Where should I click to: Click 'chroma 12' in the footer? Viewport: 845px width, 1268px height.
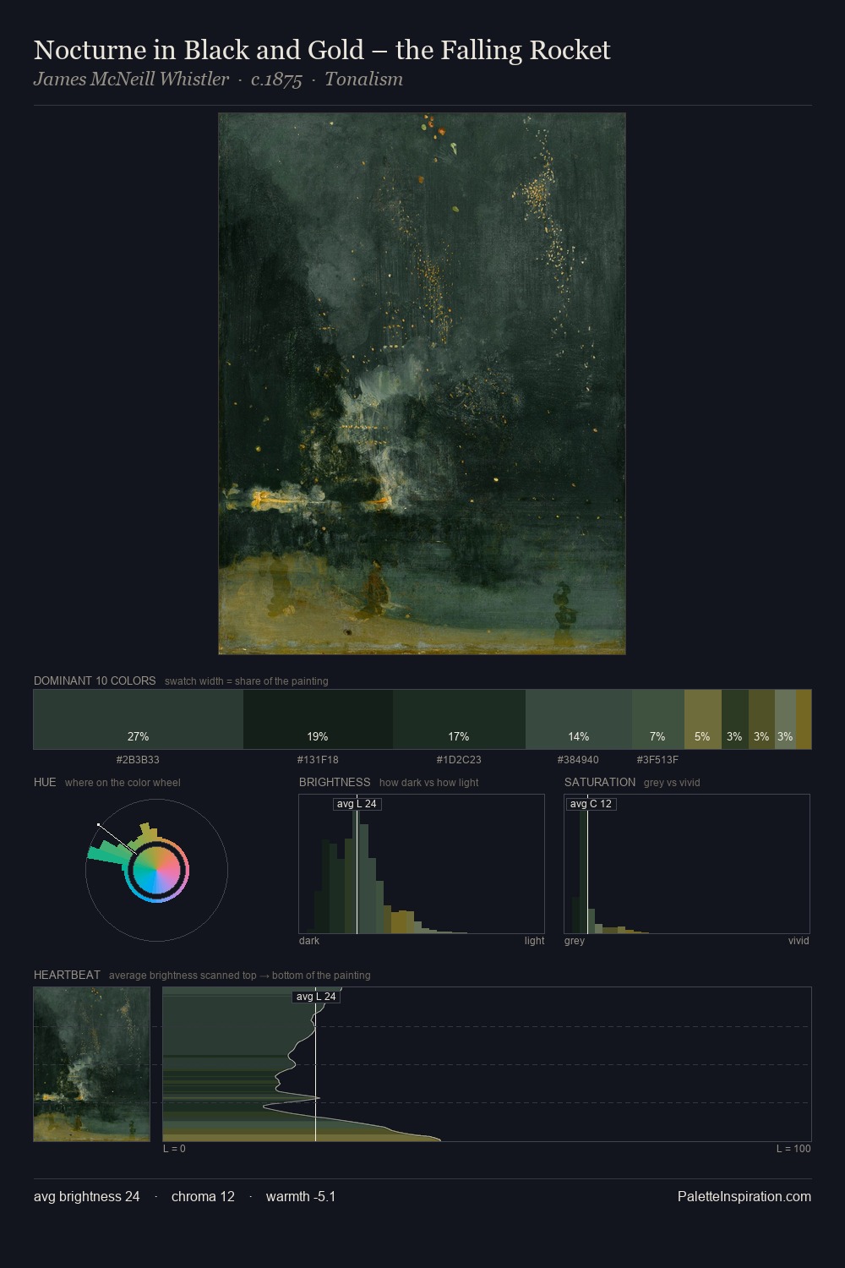[x=203, y=1196]
